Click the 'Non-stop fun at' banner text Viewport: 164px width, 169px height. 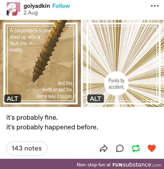point(94,165)
